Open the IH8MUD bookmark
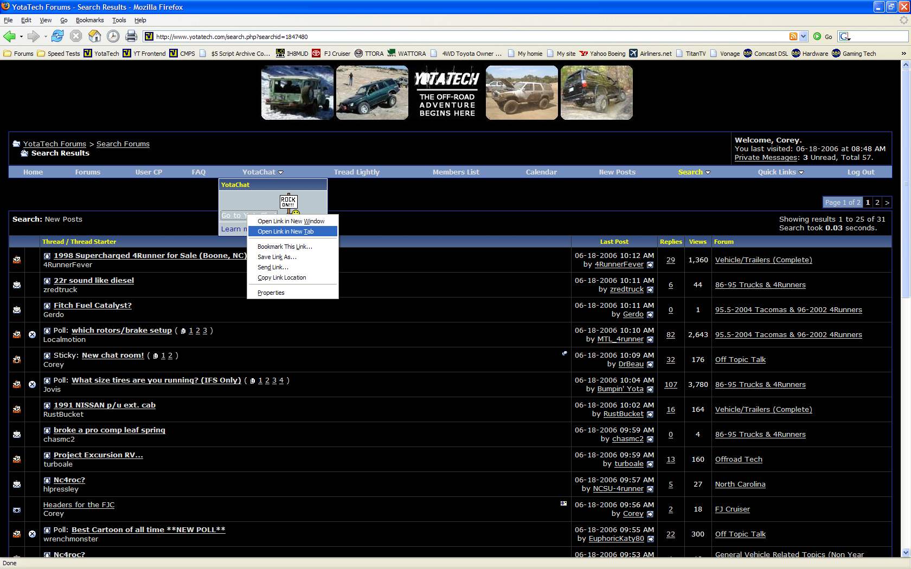This screenshot has height=569, width=911. (x=292, y=54)
